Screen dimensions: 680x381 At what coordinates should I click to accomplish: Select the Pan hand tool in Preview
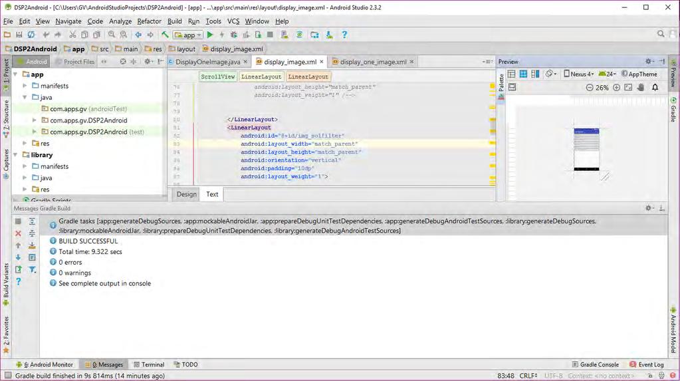point(641,88)
